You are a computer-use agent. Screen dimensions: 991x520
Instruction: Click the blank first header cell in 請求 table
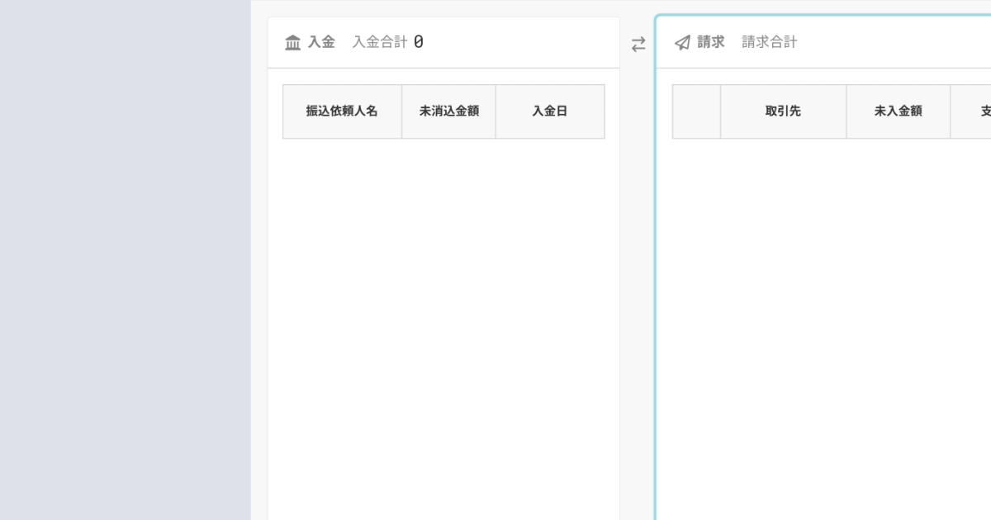coord(696,111)
